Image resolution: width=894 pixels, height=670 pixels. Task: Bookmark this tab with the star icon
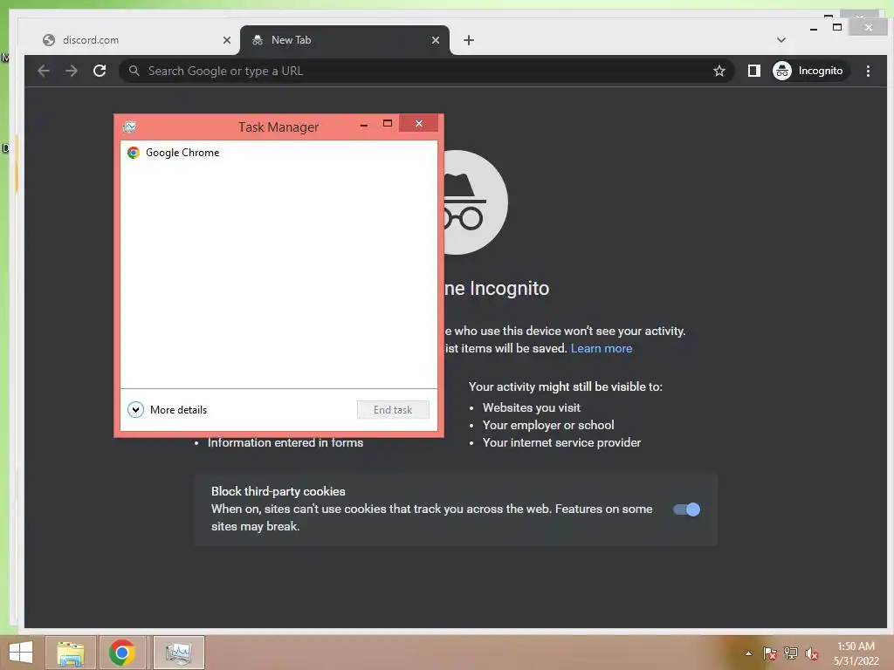click(x=719, y=71)
